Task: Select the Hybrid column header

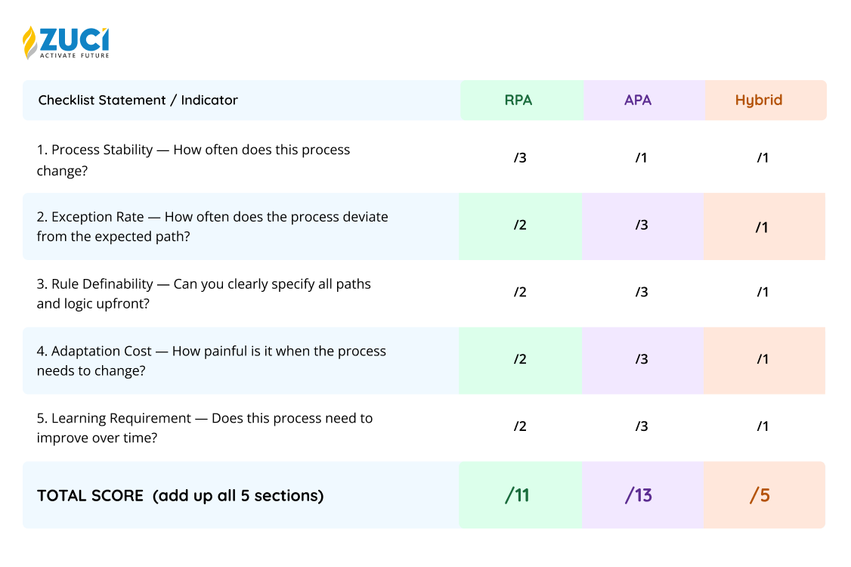Action: click(759, 100)
